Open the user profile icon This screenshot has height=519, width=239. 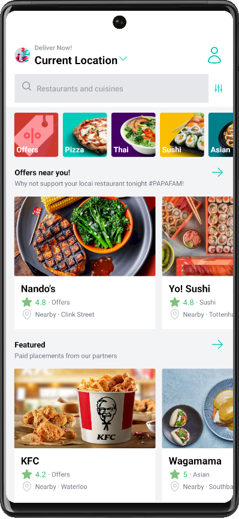pos(214,55)
